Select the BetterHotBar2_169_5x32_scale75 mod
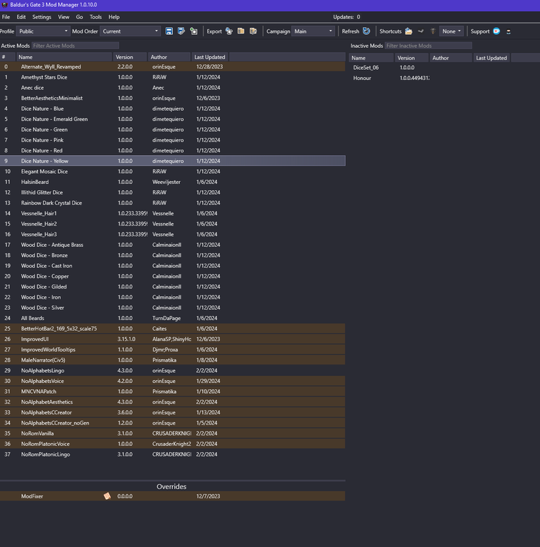 [x=173, y=328]
